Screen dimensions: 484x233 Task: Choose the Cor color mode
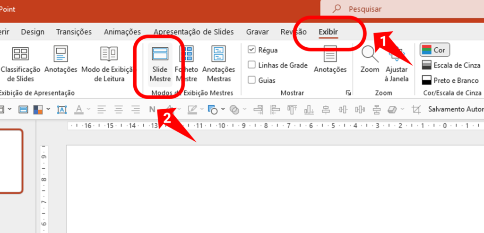click(x=434, y=50)
